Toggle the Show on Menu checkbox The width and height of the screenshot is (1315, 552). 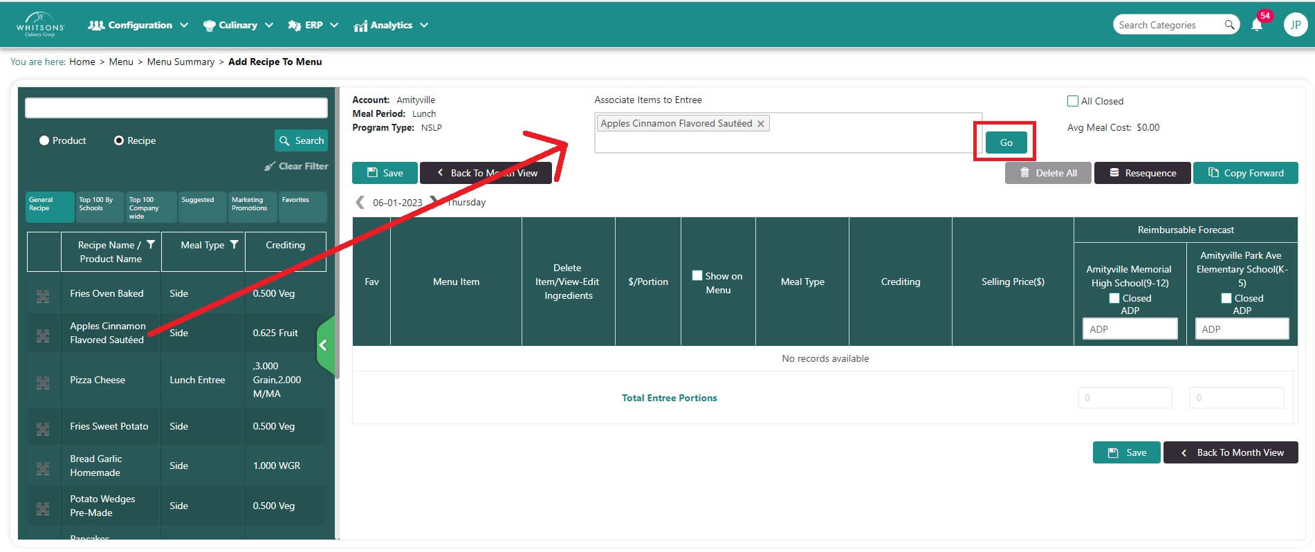pyautogui.click(x=697, y=275)
